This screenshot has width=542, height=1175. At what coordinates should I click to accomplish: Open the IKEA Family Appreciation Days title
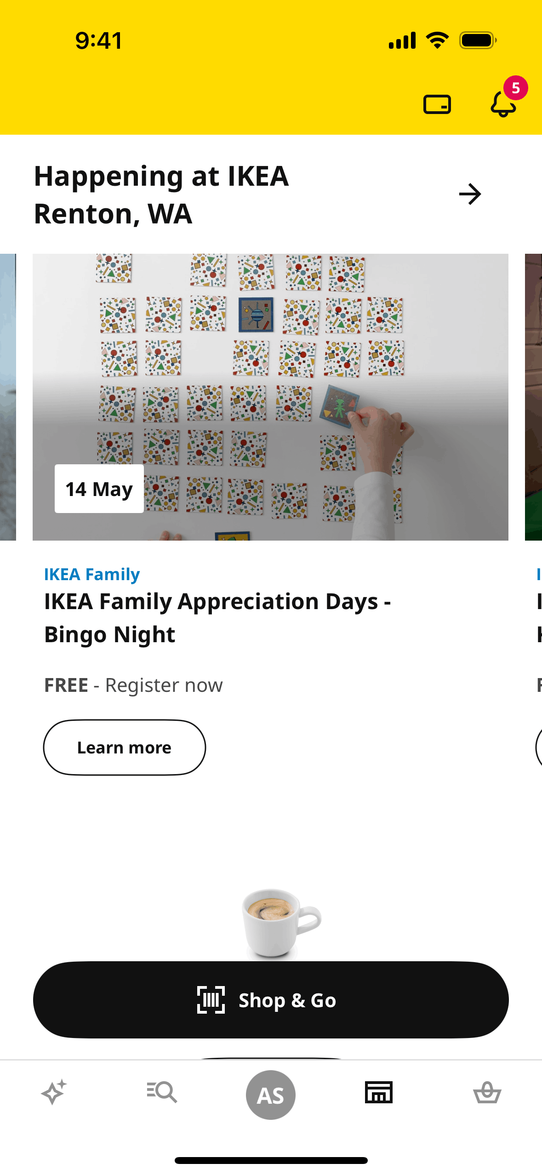[217, 618]
